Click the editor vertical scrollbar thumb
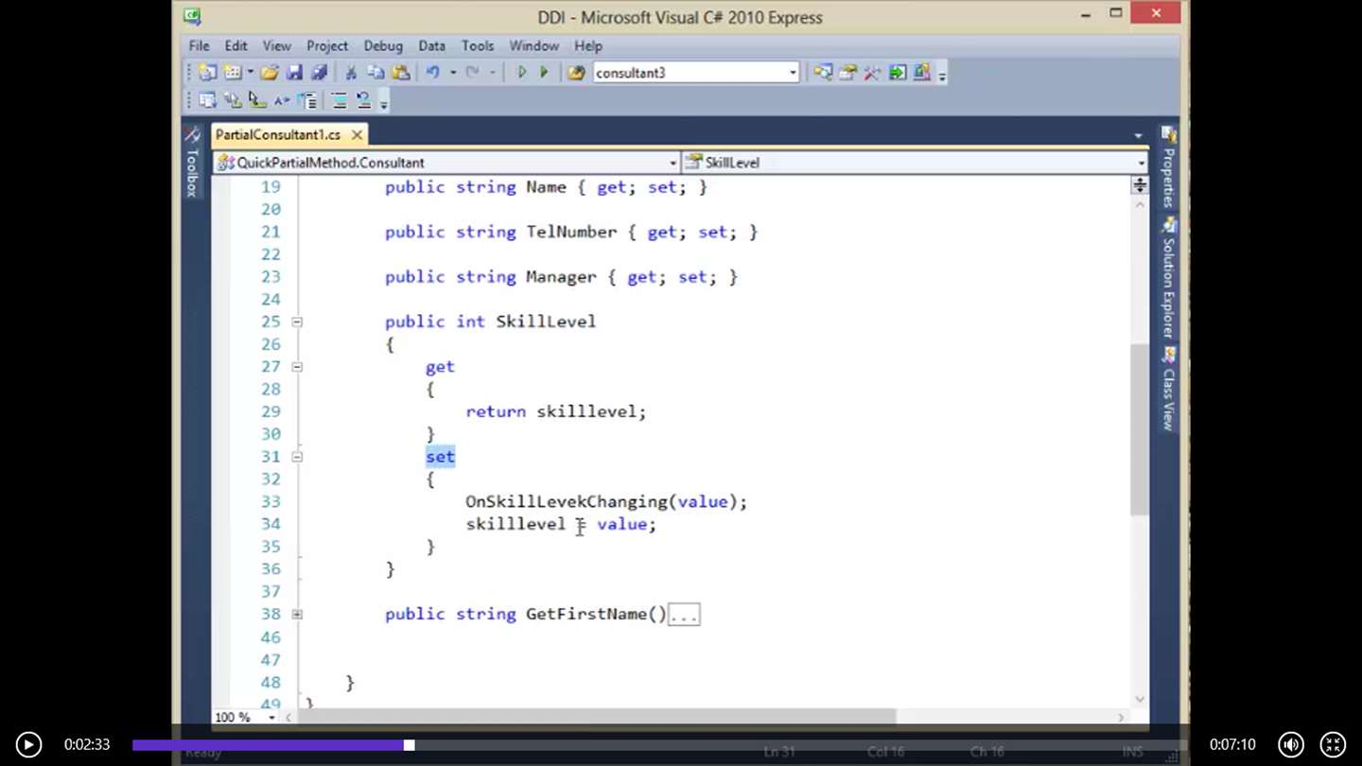 (x=1139, y=429)
